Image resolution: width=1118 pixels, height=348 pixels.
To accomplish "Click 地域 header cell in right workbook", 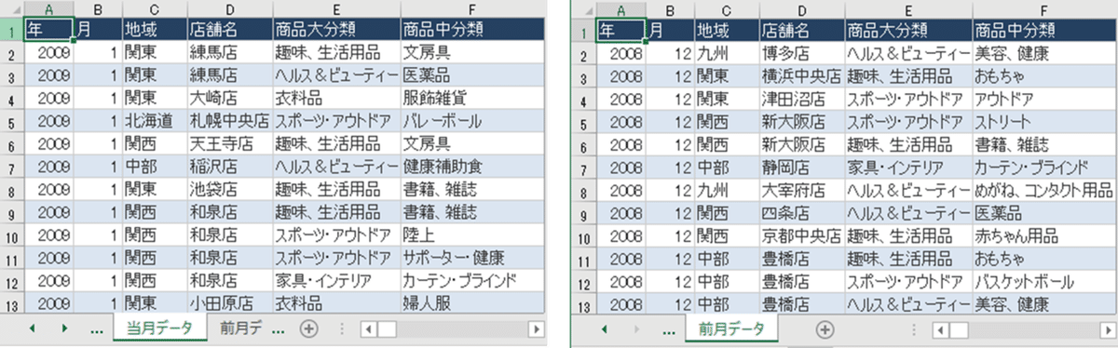I will (x=726, y=30).
